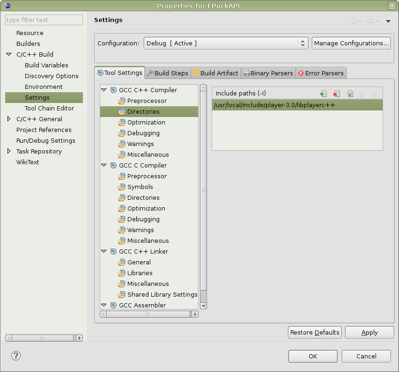The height and width of the screenshot is (372, 399).
Task: Open the Binary Parsers tab
Action: click(268, 73)
